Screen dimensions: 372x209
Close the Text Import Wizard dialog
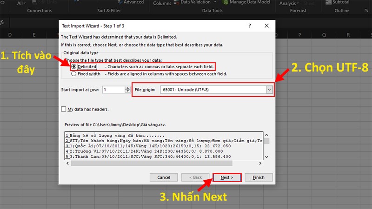tap(266, 26)
